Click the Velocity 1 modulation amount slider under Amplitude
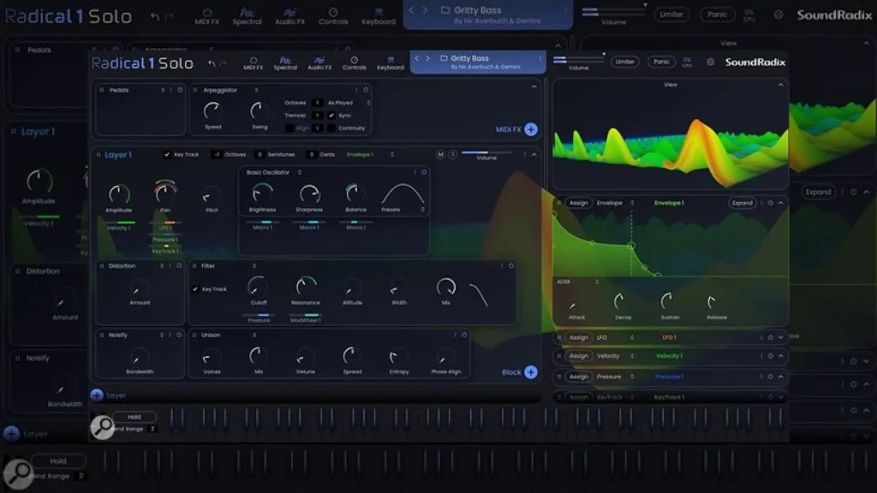The width and height of the screenshot is (877, 493). tap(118, 223)
